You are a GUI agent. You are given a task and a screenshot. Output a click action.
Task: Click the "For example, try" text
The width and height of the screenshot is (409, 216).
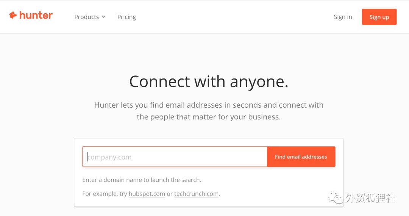click(105, 194)
